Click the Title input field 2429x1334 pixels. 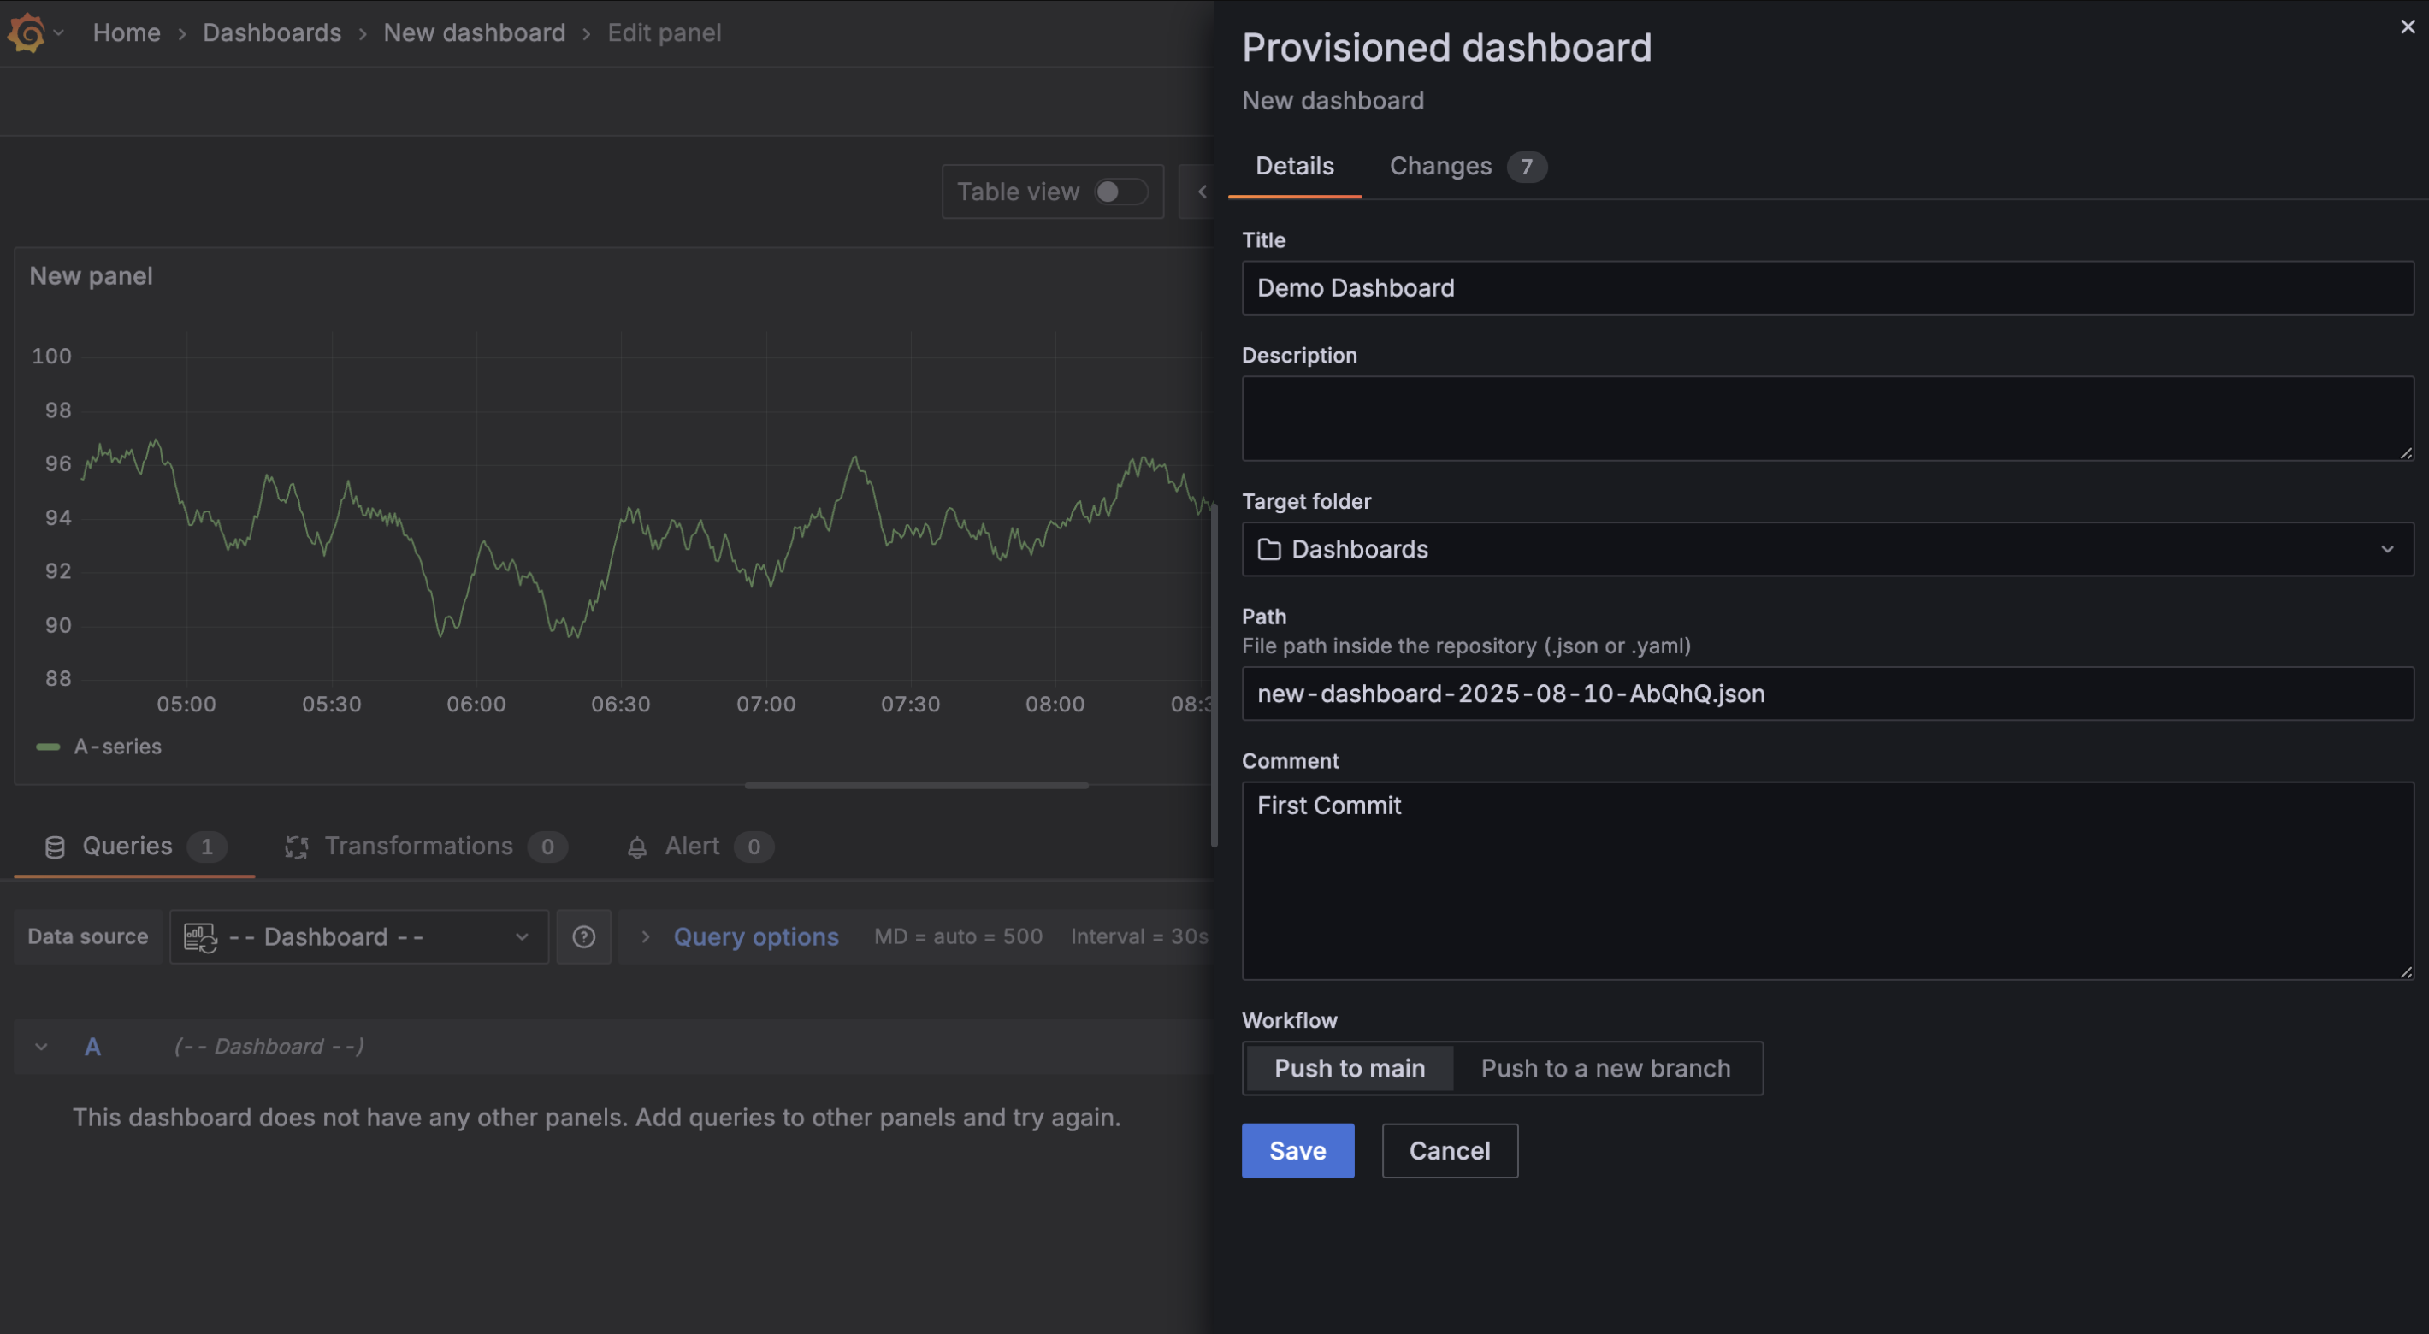pos(1828,287)
